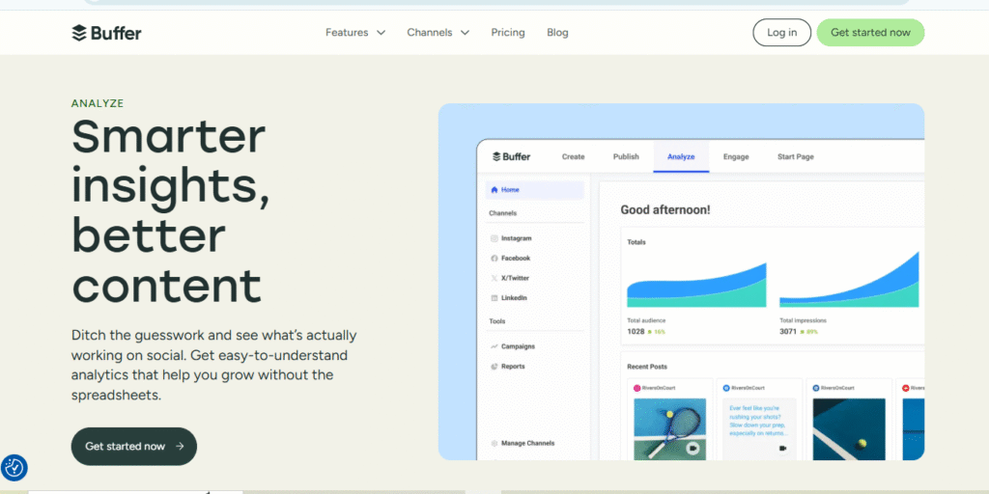Click the Facebook label in the sidebar
The width and height of the screenshot is (989, 494).
pos(516,259)
